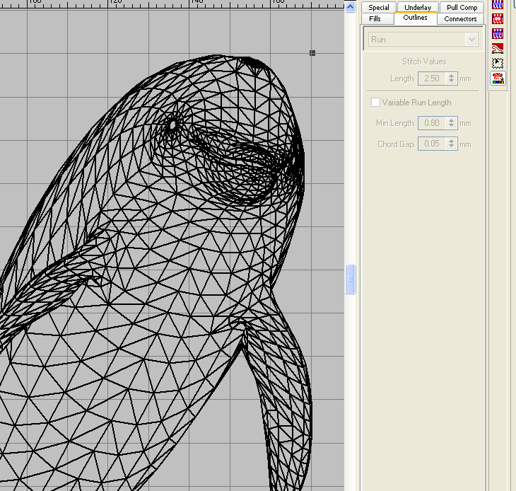
Task: Click the dotted-square arrow selection icon
Action: click(498, 63)
